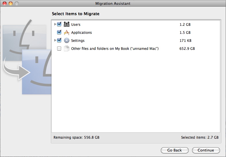Click the Applications folder icon

66,32
